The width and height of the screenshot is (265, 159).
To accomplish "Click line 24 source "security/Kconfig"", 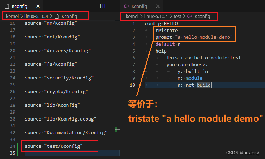I will tap(59, 78).
